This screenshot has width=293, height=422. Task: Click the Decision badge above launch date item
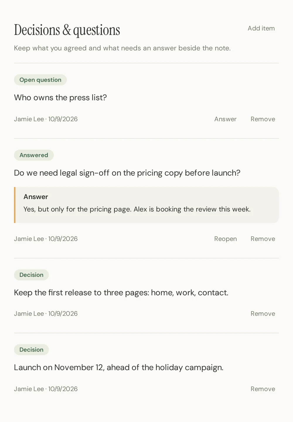tap(31, 350)
